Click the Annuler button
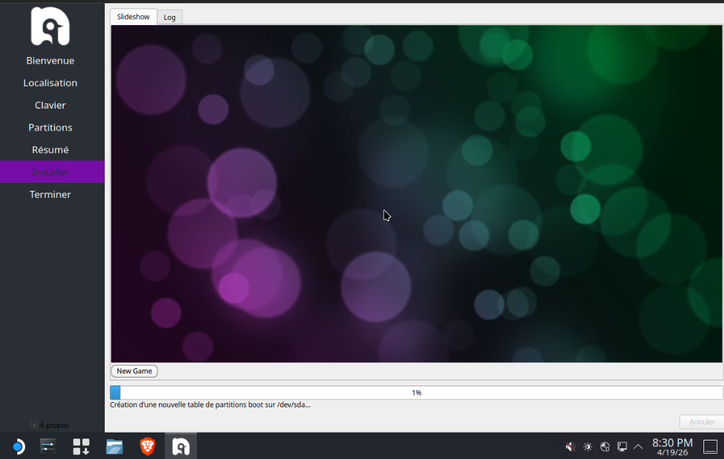This screenshot has height=459, width=724. point(701,422)
